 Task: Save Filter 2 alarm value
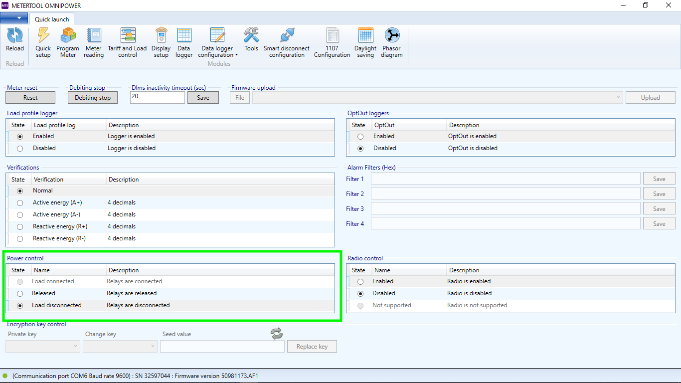point(659,193)
